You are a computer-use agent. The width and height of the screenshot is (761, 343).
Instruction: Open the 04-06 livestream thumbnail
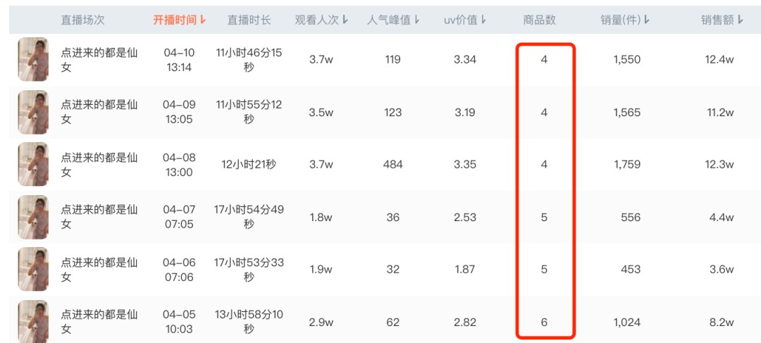(34, 269)
